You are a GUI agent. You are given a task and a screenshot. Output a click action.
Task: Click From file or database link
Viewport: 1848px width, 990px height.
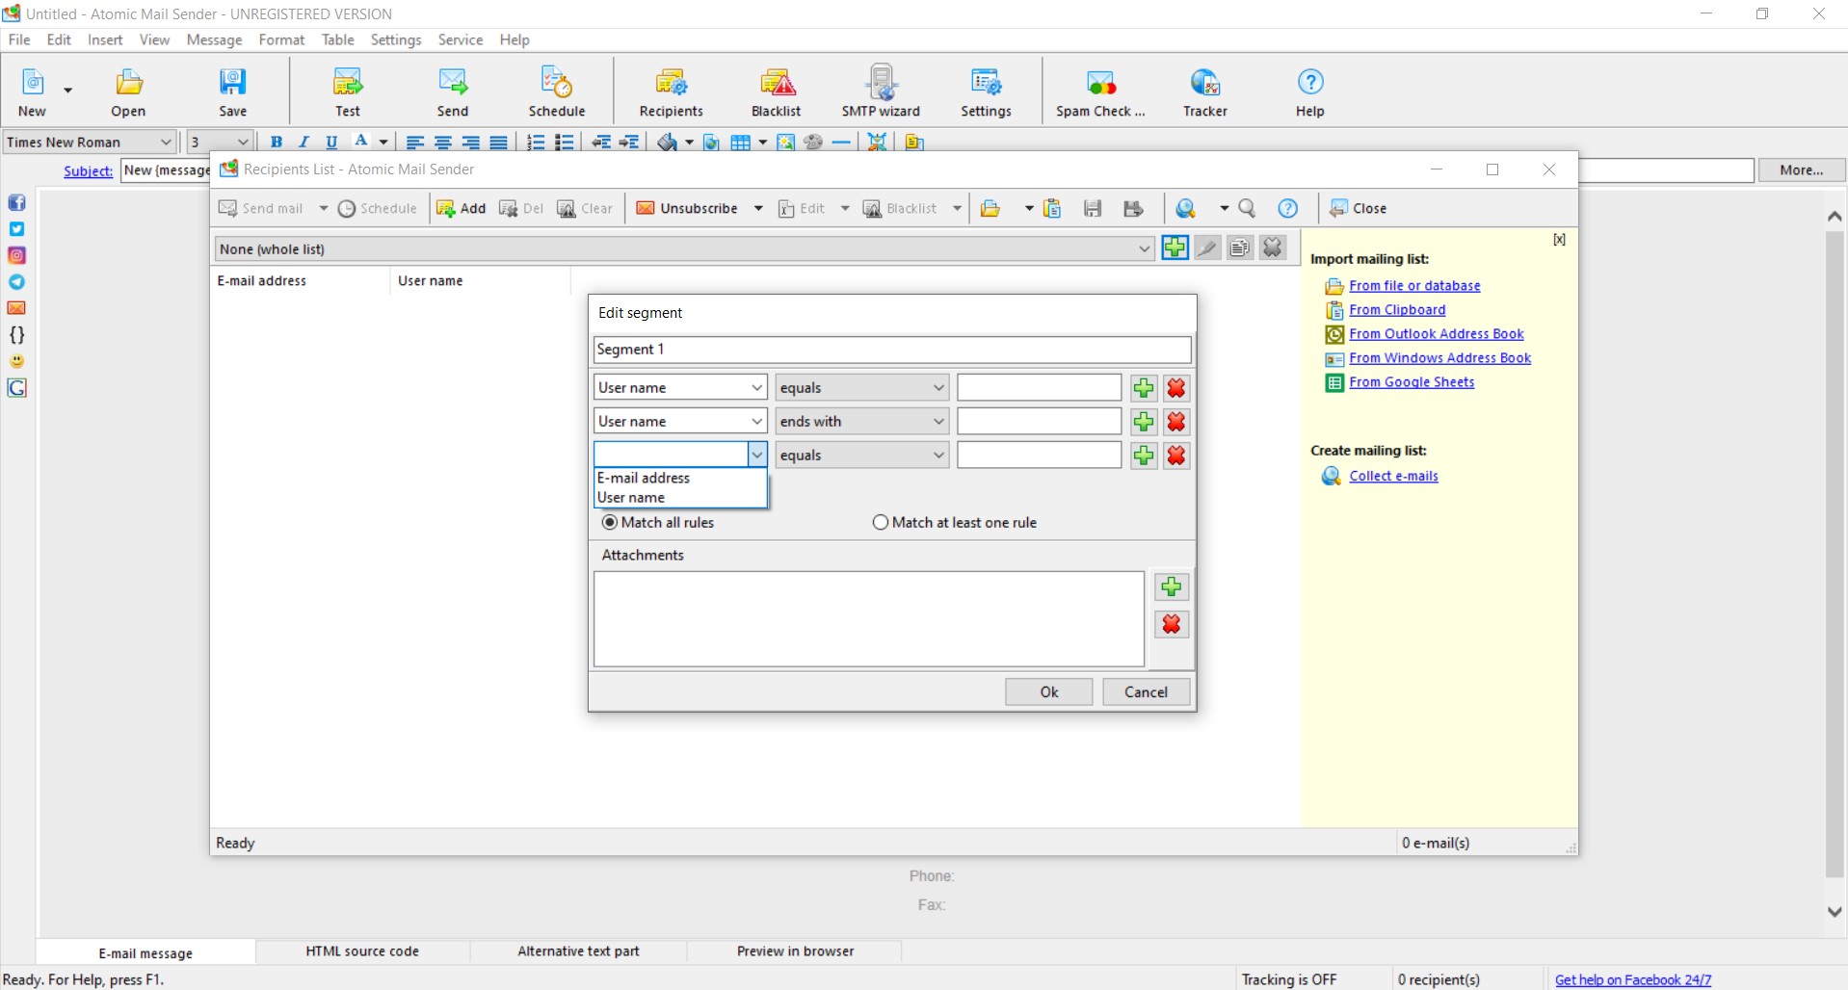[1414, 286]
